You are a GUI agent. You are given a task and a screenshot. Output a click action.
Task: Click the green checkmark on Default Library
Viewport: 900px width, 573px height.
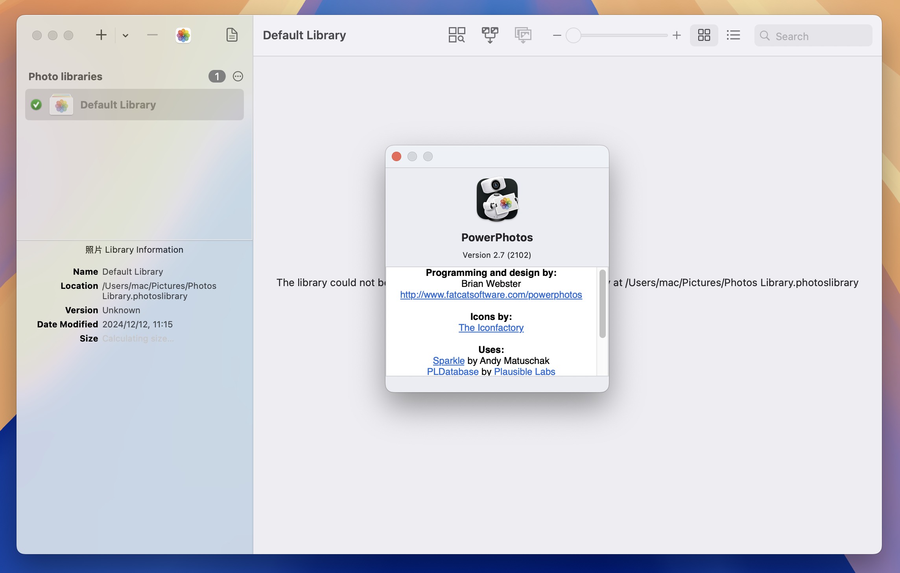tap(36, 105)
